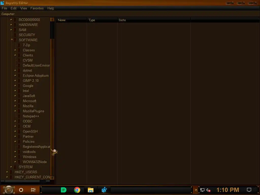Open the Help menu
This screenshot has width=260, height=195.
coord(51,8)
